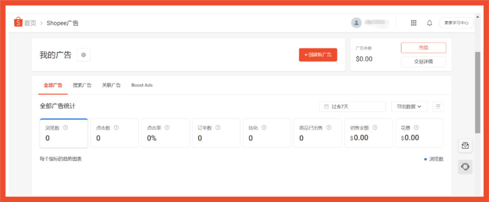The image size is (489, 202).
Task: Click help icon beside 销售金额
Action: coord(375,128)
